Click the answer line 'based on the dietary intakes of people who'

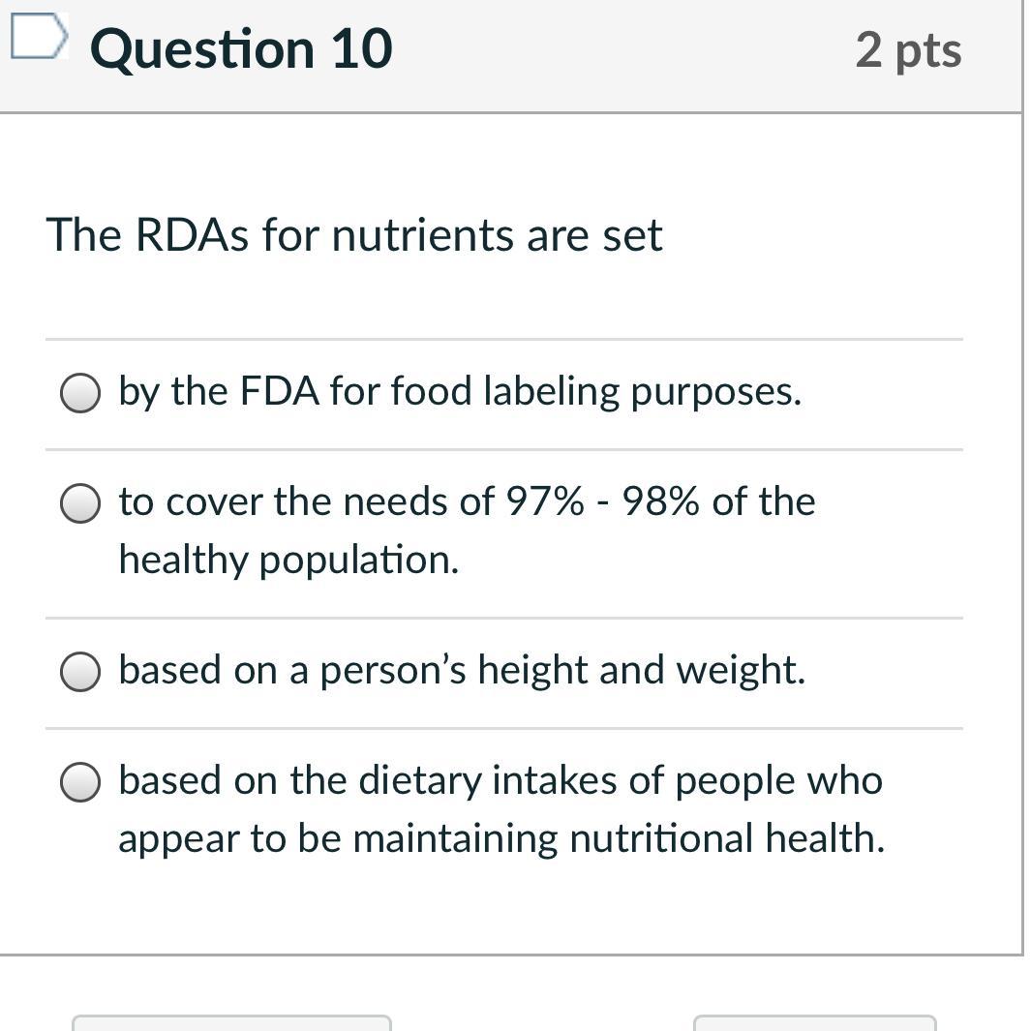tap(500, 780)
